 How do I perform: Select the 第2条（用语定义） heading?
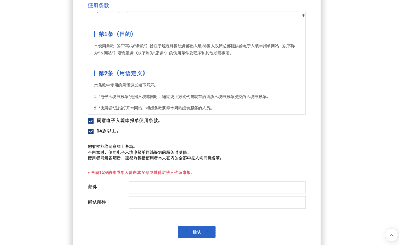122,73
